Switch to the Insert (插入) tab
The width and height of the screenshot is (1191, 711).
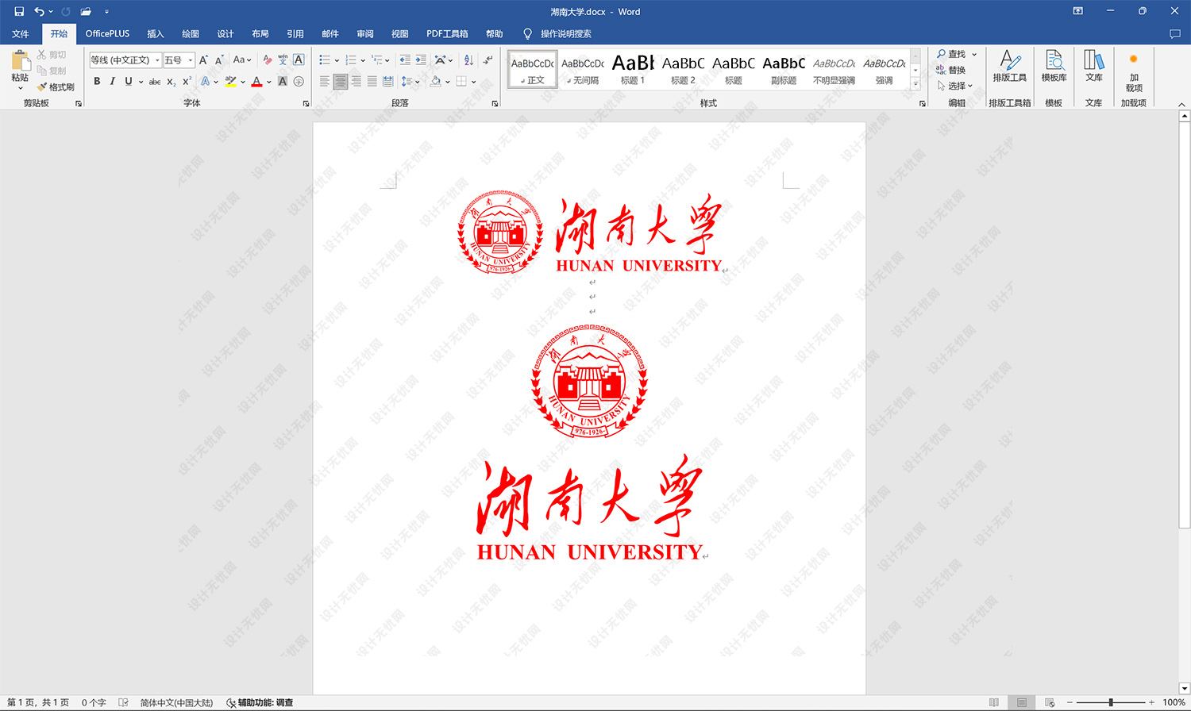click(x=156, y=34)
